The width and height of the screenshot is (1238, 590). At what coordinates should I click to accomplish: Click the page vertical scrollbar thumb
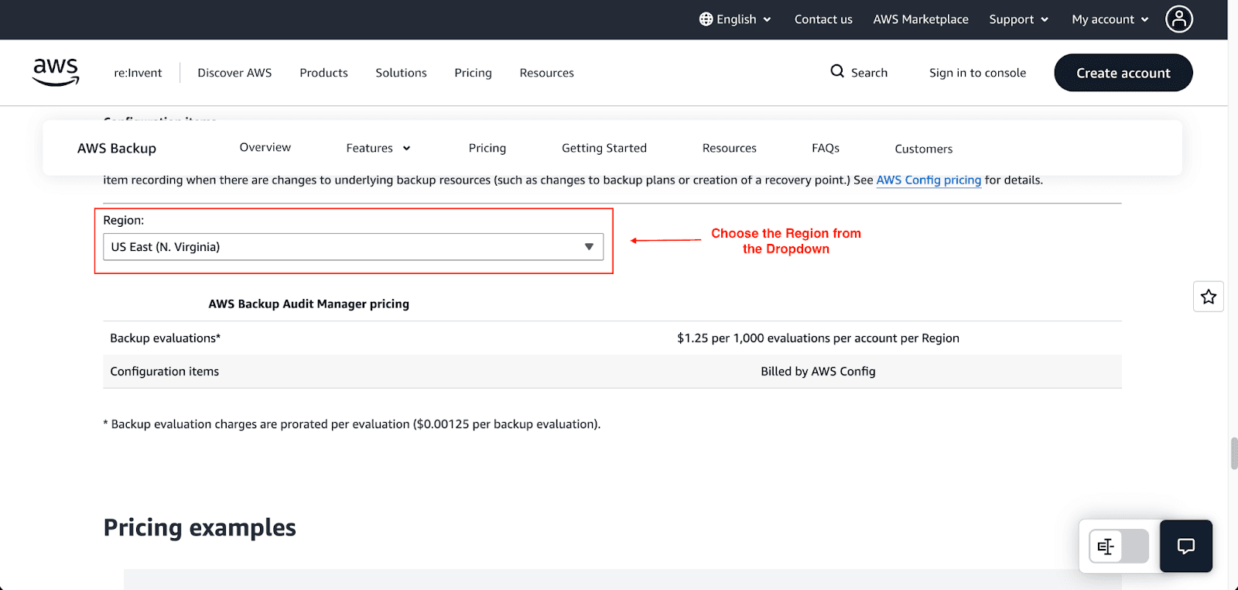(1234, 454)
